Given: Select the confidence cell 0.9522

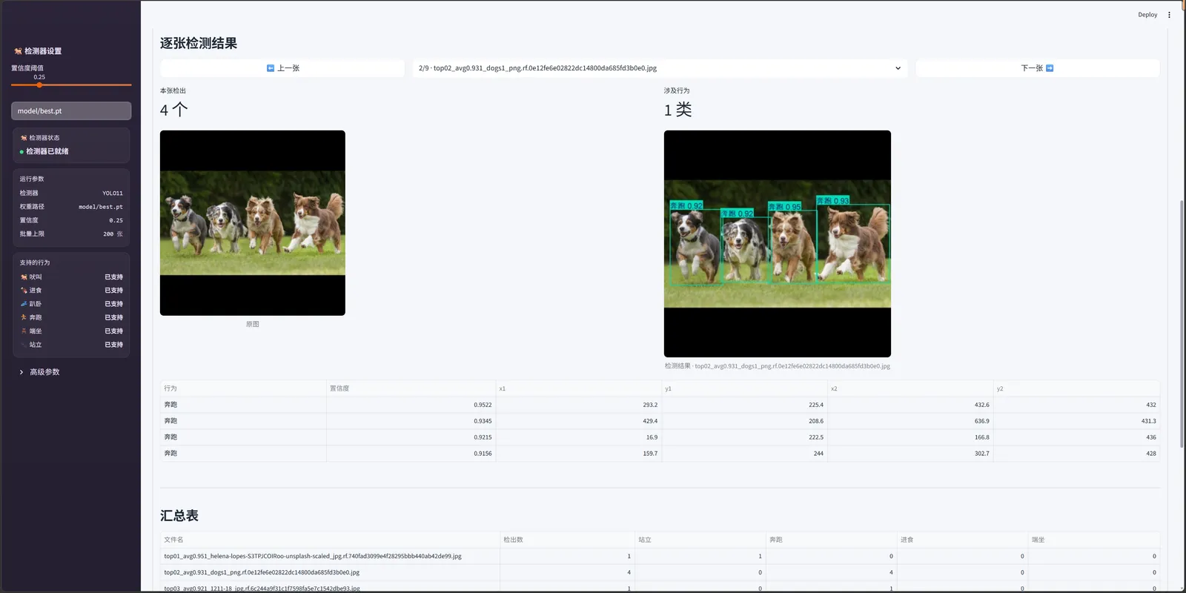Looking at the screenshot, I should (411, 405).
